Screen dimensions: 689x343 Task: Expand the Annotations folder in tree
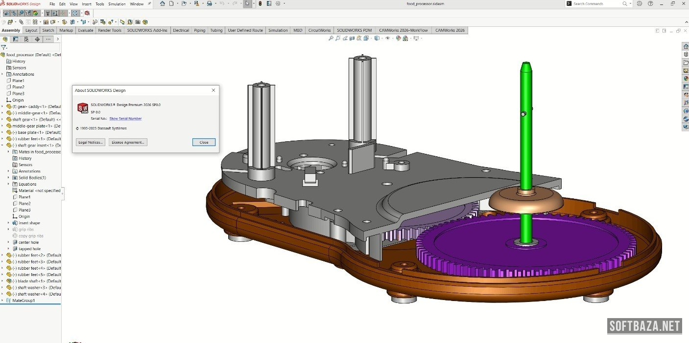(2, 74)
